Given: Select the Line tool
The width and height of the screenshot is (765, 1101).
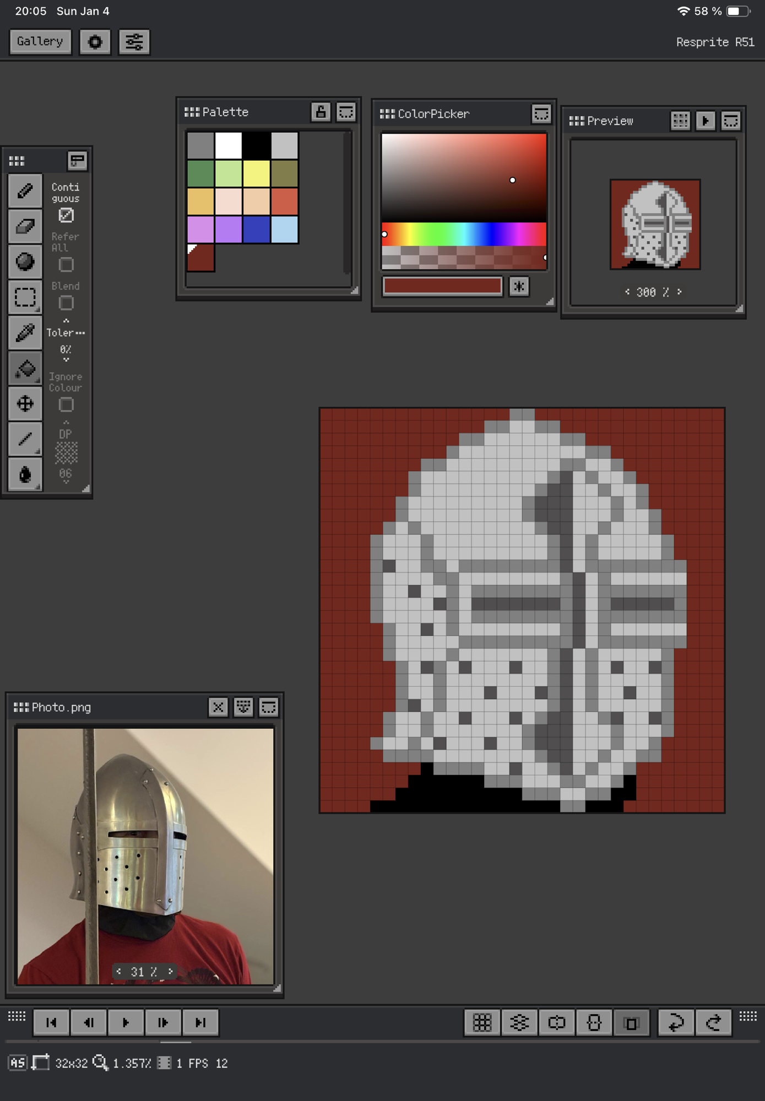Looking at the screenshot, I should click(25, 439).
